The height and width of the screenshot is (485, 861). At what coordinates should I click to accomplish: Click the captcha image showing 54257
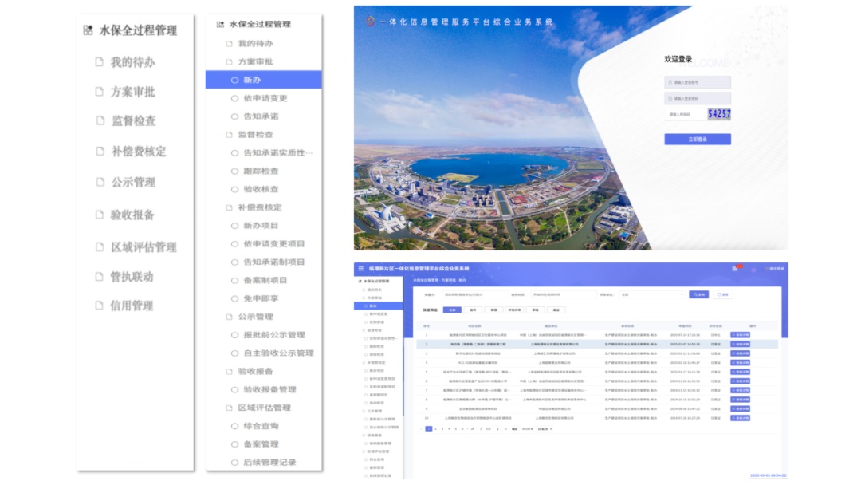(718, 114)
